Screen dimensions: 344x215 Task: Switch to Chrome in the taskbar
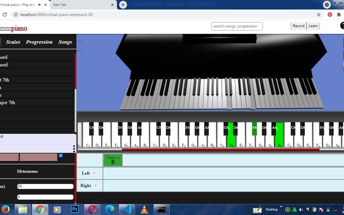click(40, 209)
